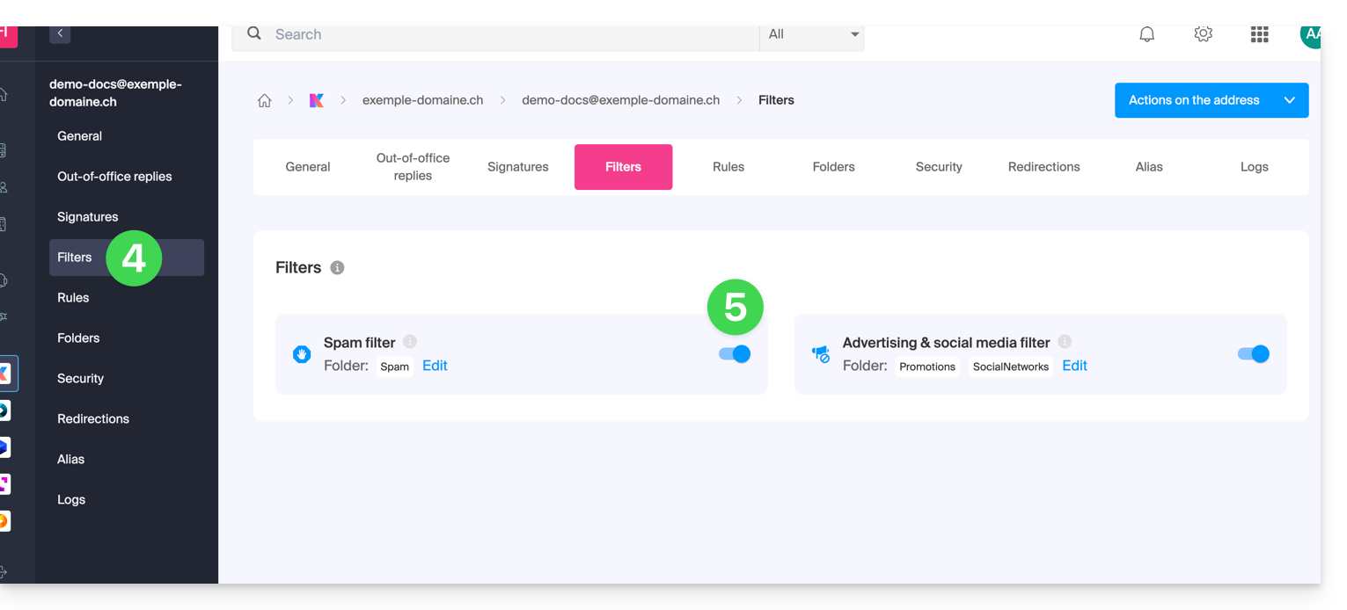The width and height of the screenshot is (1347, 610).
Task: Switch to the Alias tab
Action: (x=1149, y=167)
